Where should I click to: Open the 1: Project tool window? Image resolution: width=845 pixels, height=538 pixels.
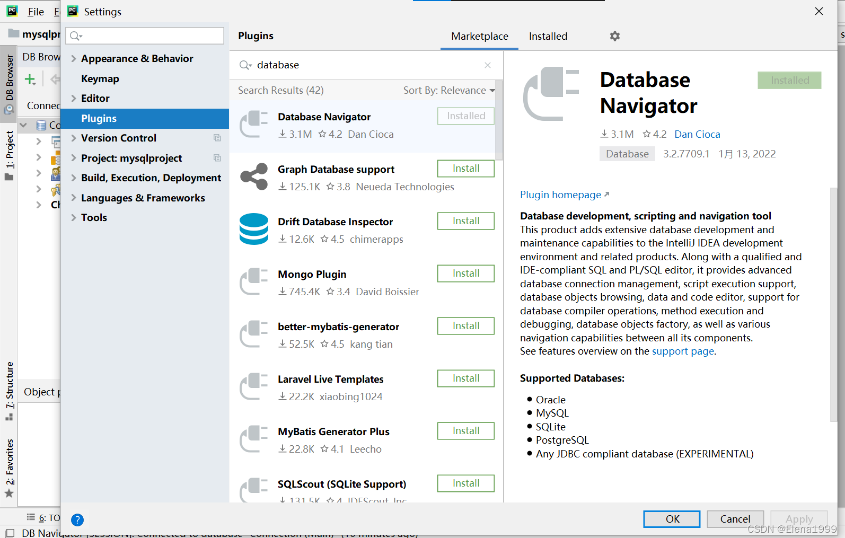coord(9,155)
